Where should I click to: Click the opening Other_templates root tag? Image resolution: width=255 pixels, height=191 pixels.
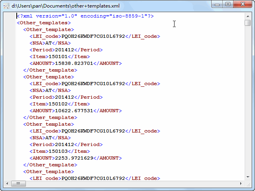[44, 23]
